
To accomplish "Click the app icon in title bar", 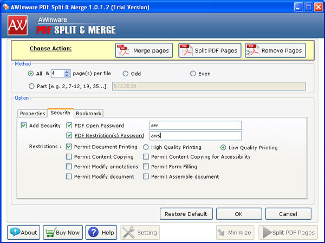I will pyautogui.click(x=6, y=7).
